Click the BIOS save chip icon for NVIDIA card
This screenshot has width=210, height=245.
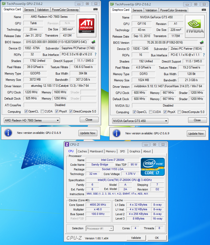pos(202,42)
